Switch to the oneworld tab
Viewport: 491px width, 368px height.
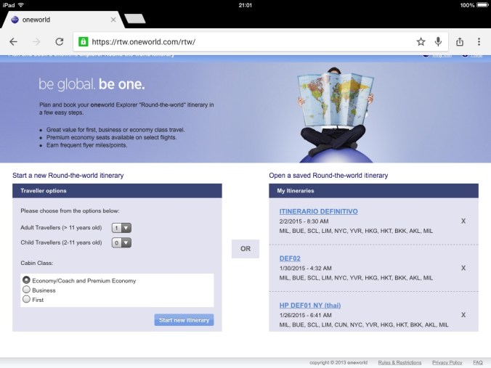[58, 20]
